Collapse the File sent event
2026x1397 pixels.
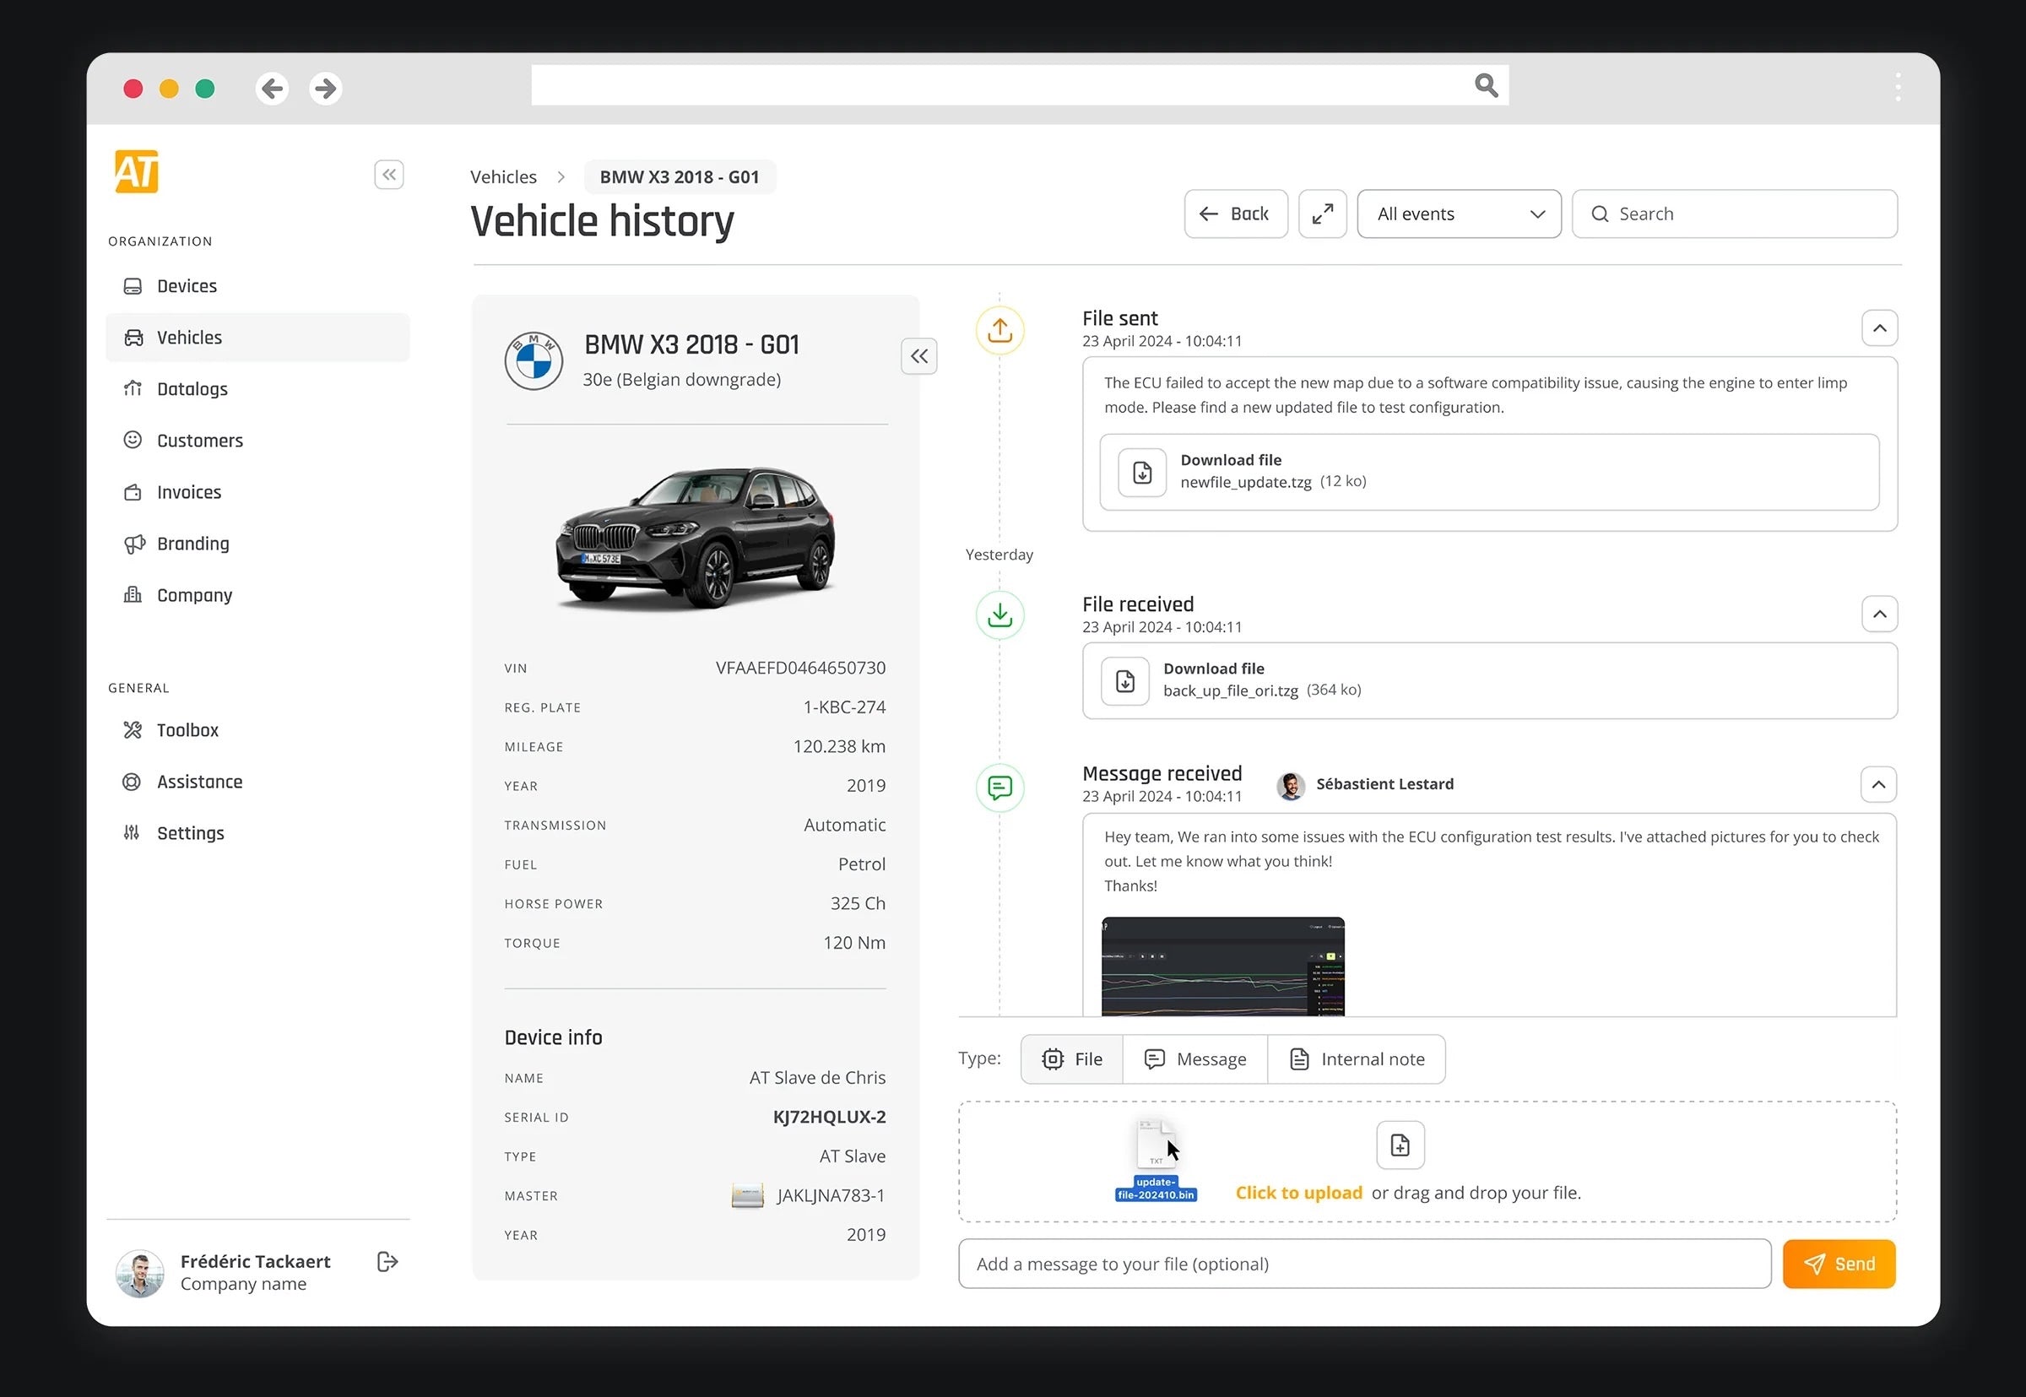[x=1879, y=328]
